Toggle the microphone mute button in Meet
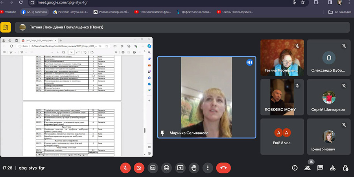 coord(125,168)
